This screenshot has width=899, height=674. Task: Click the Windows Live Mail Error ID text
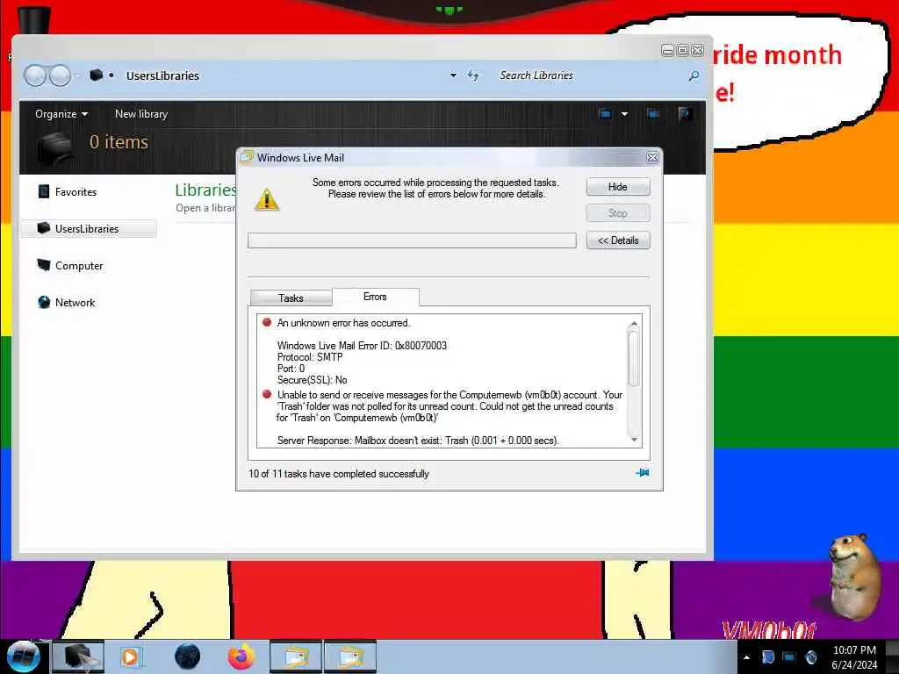362,346
